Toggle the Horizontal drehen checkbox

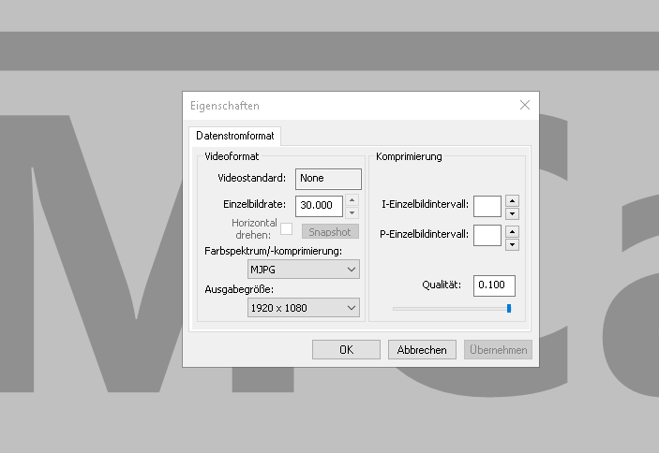[x=286, y=229]
